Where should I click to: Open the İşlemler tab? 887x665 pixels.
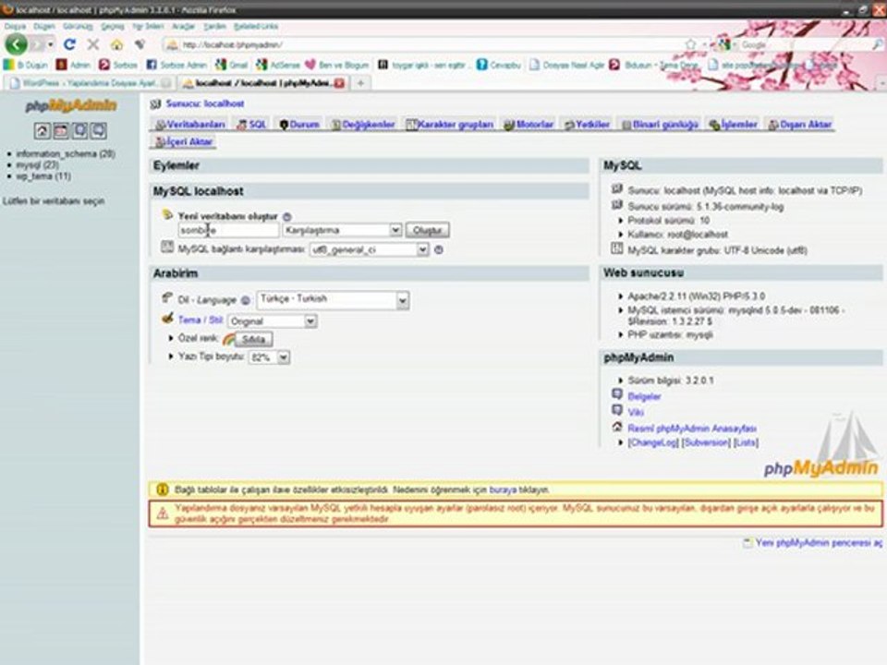point(733,125)
